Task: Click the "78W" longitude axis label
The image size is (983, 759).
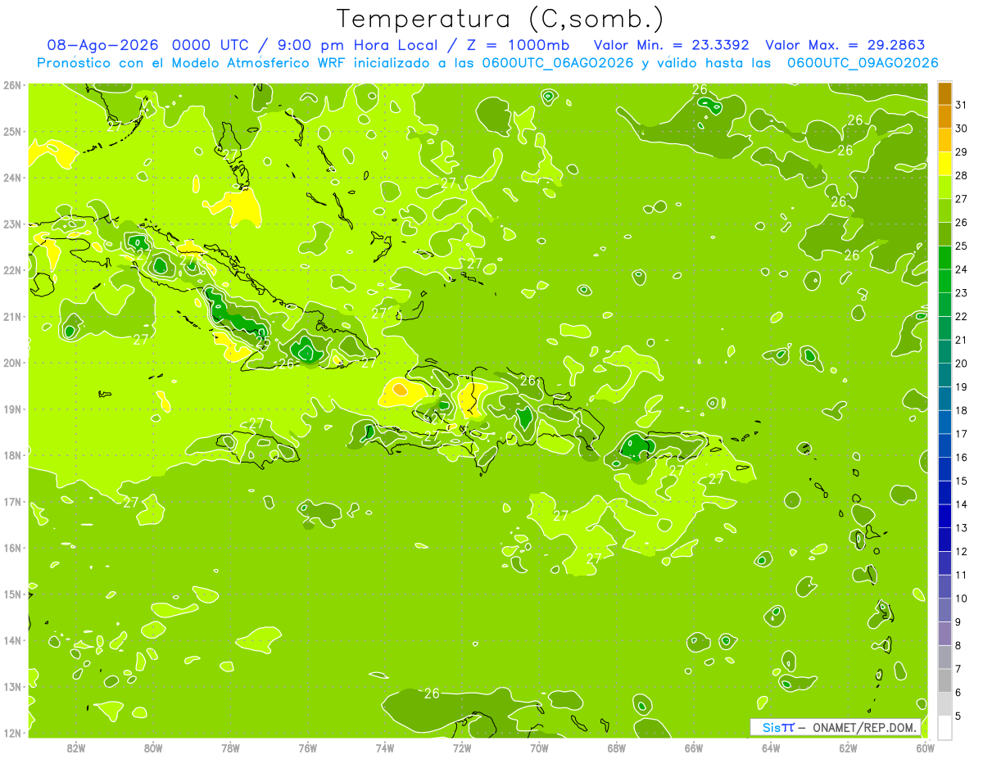Action: pos(230,747)
